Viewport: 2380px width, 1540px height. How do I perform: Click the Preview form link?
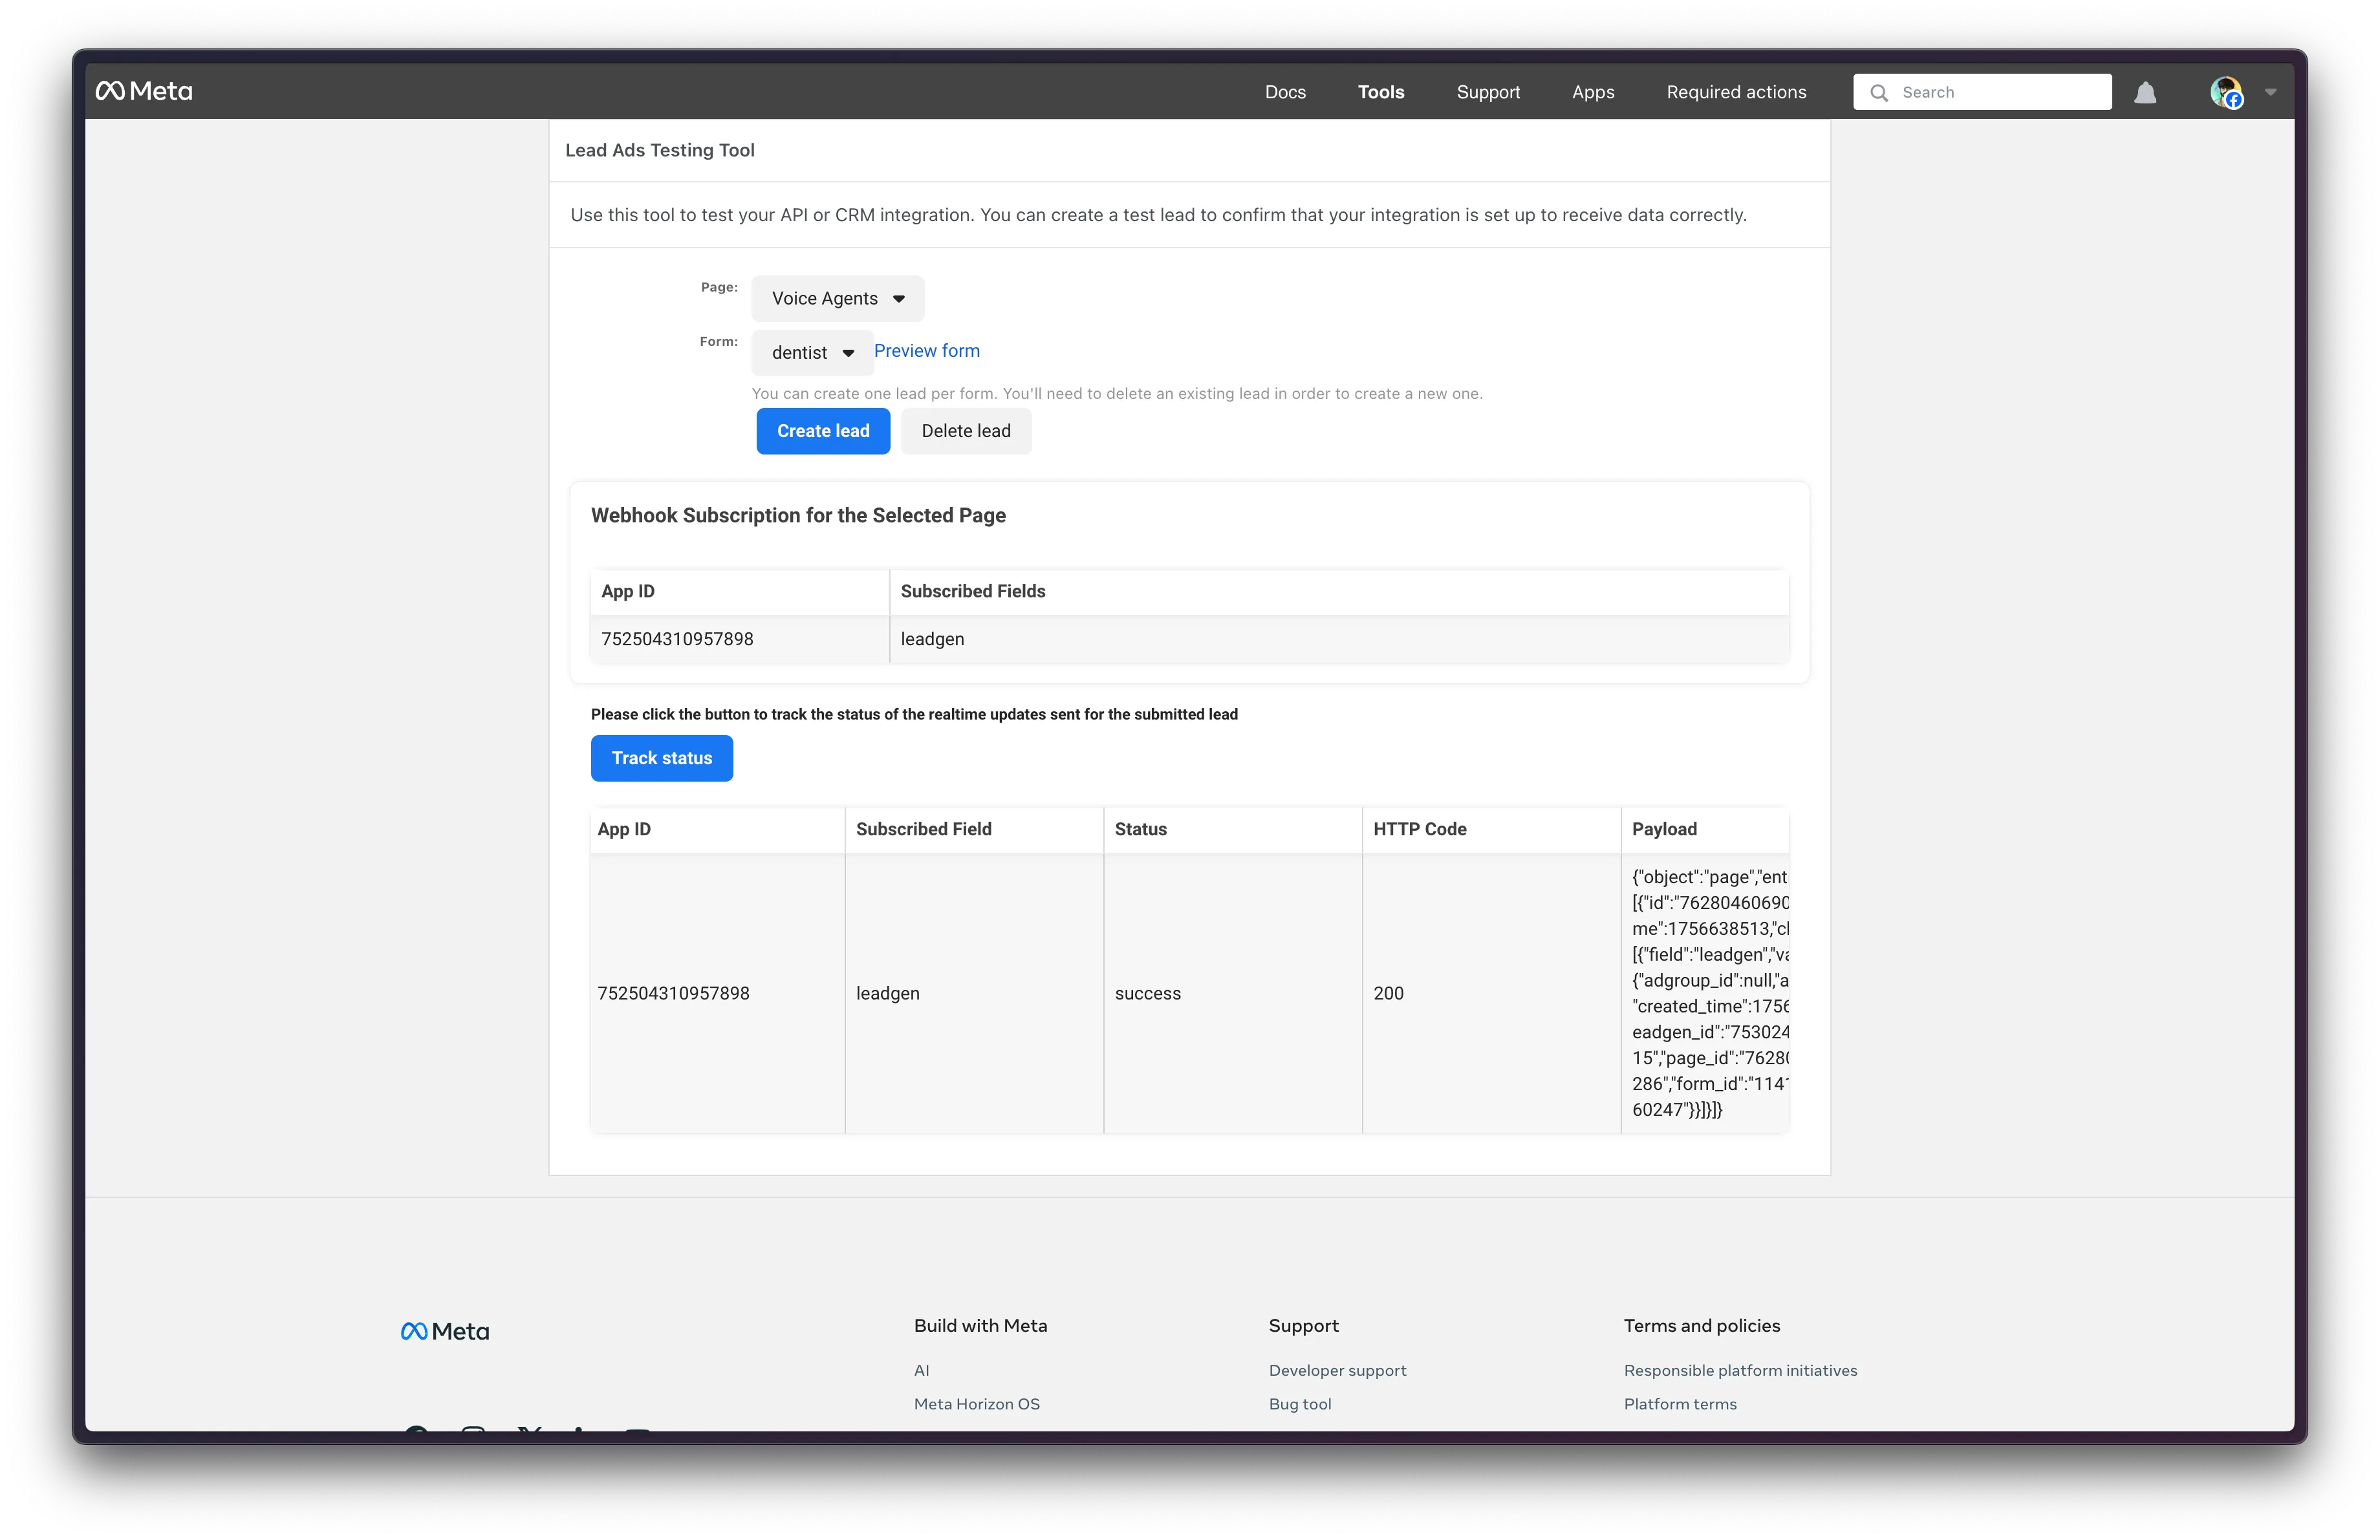point(927,351)
